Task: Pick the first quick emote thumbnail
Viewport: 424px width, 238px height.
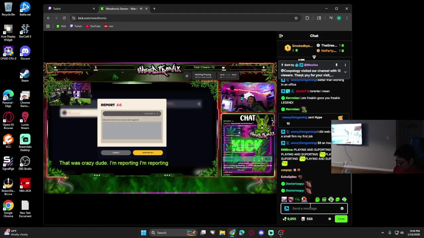Action: coord(284,199)
